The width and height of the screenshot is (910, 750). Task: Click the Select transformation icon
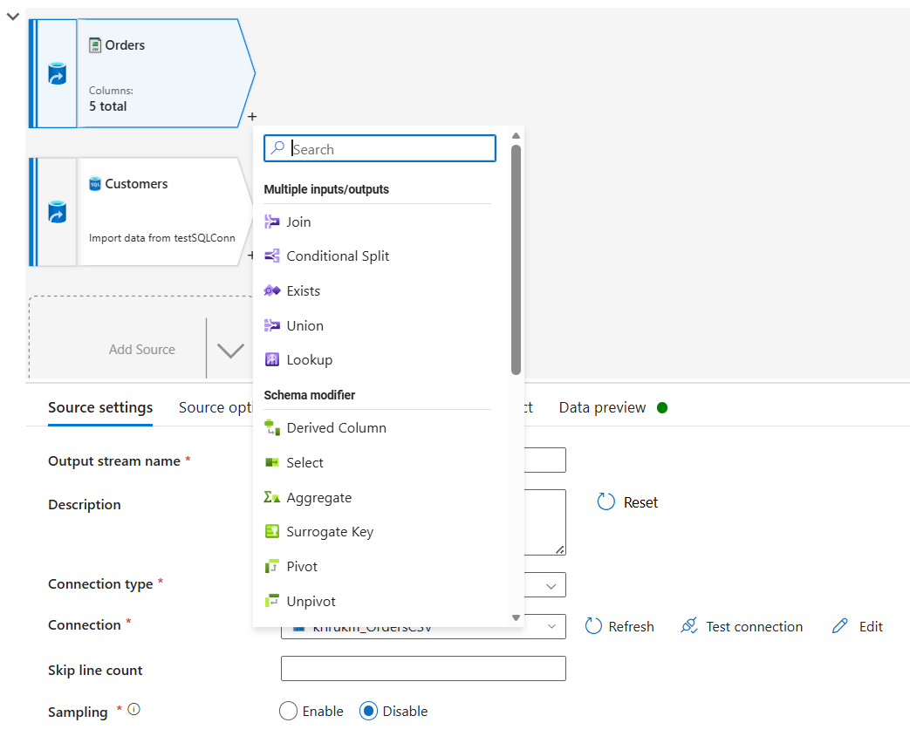click(271, 462)
